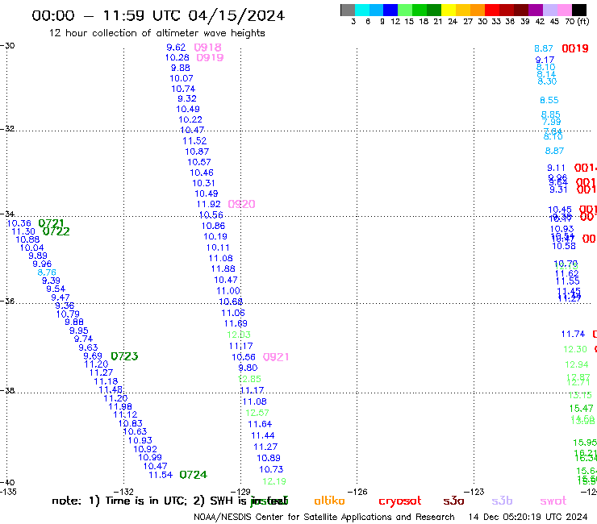Click the wave height value 10.58

click(564, 246)
